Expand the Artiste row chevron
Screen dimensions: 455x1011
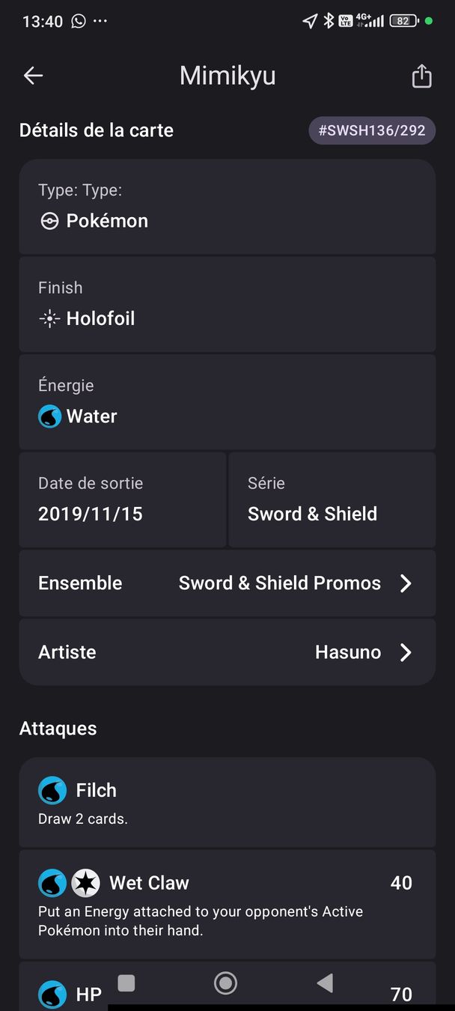(x=406, y=652)
